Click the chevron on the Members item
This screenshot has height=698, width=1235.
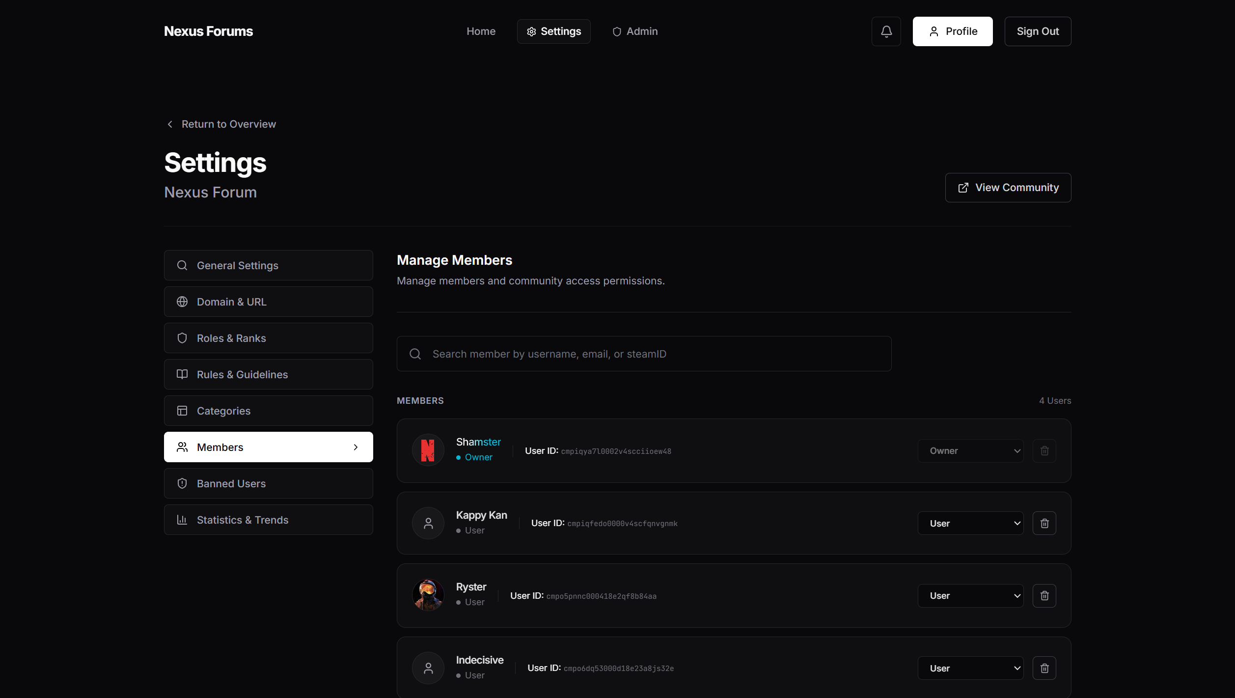[x=356, y=447]
